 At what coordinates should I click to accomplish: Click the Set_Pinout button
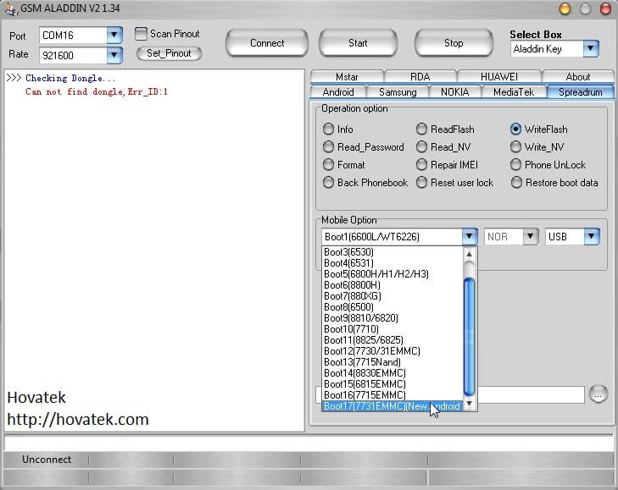(169, 53)
